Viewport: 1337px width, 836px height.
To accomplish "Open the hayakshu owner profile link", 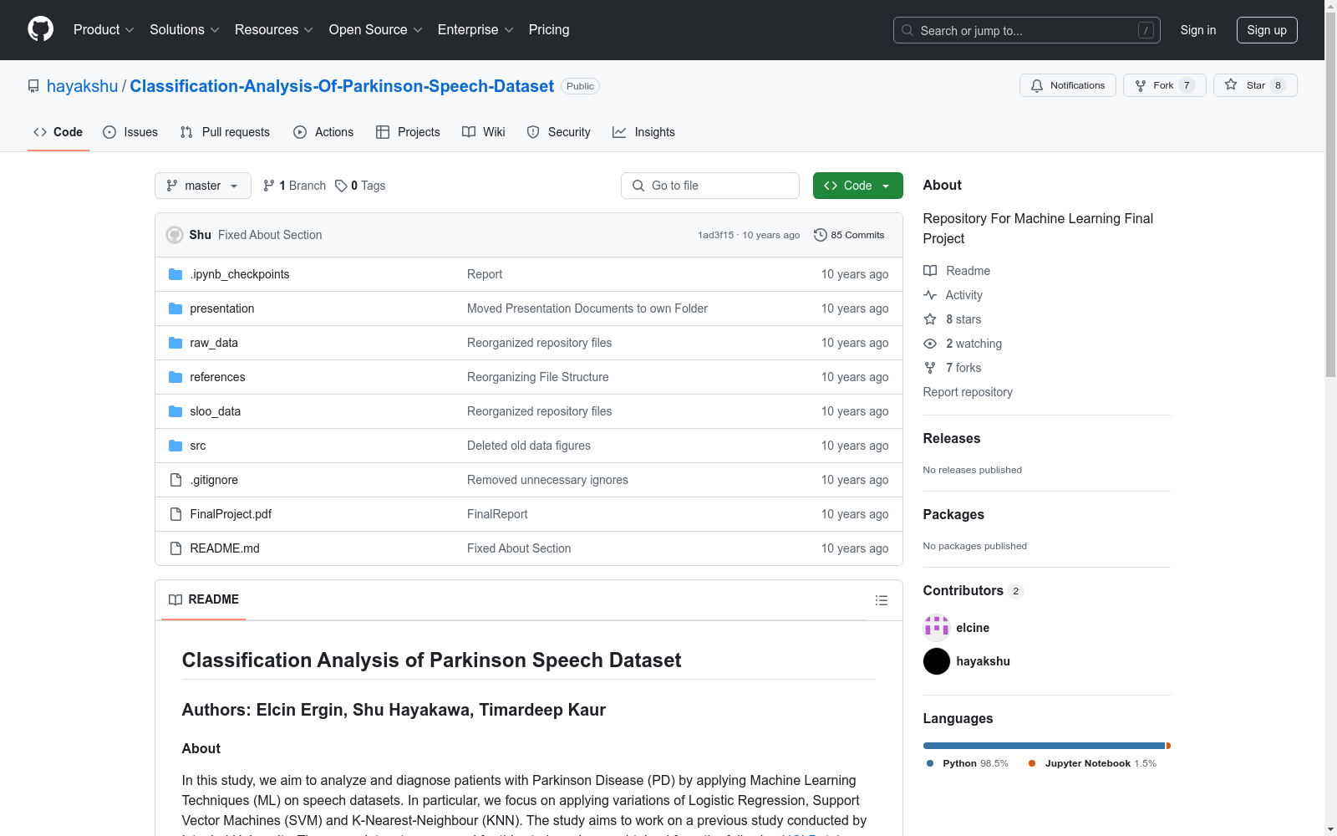I will point(83,86).
